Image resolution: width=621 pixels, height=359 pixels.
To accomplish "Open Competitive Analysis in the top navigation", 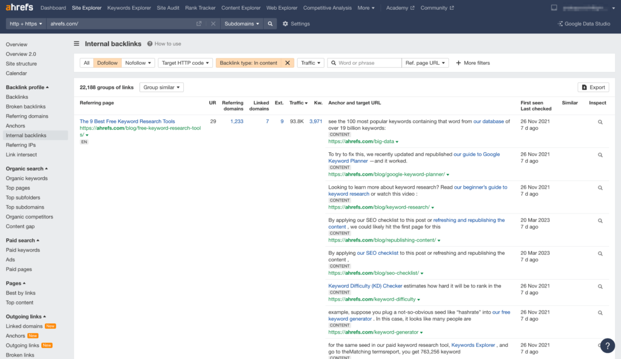I will 327,8.
